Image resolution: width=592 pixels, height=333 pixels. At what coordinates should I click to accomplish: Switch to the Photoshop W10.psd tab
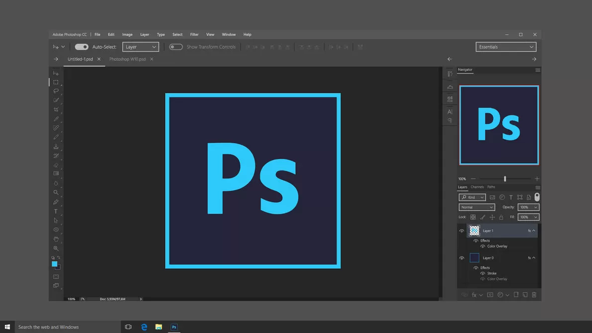point(127,59)
